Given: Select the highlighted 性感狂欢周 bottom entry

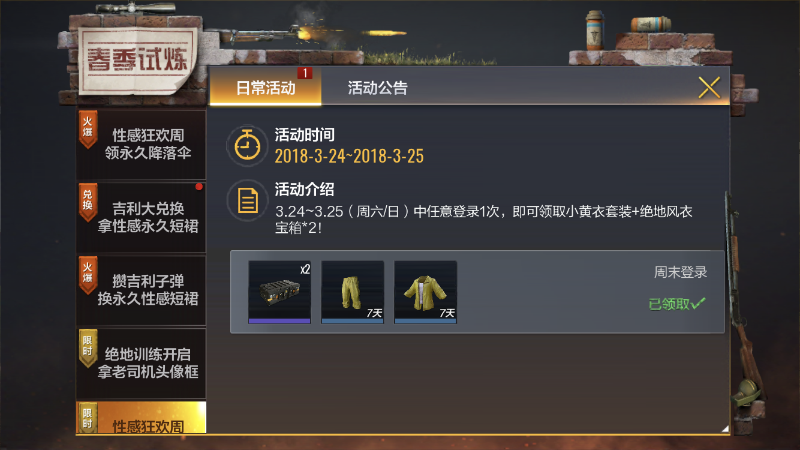Looking at the screenshot, I should tap(141, 418).
